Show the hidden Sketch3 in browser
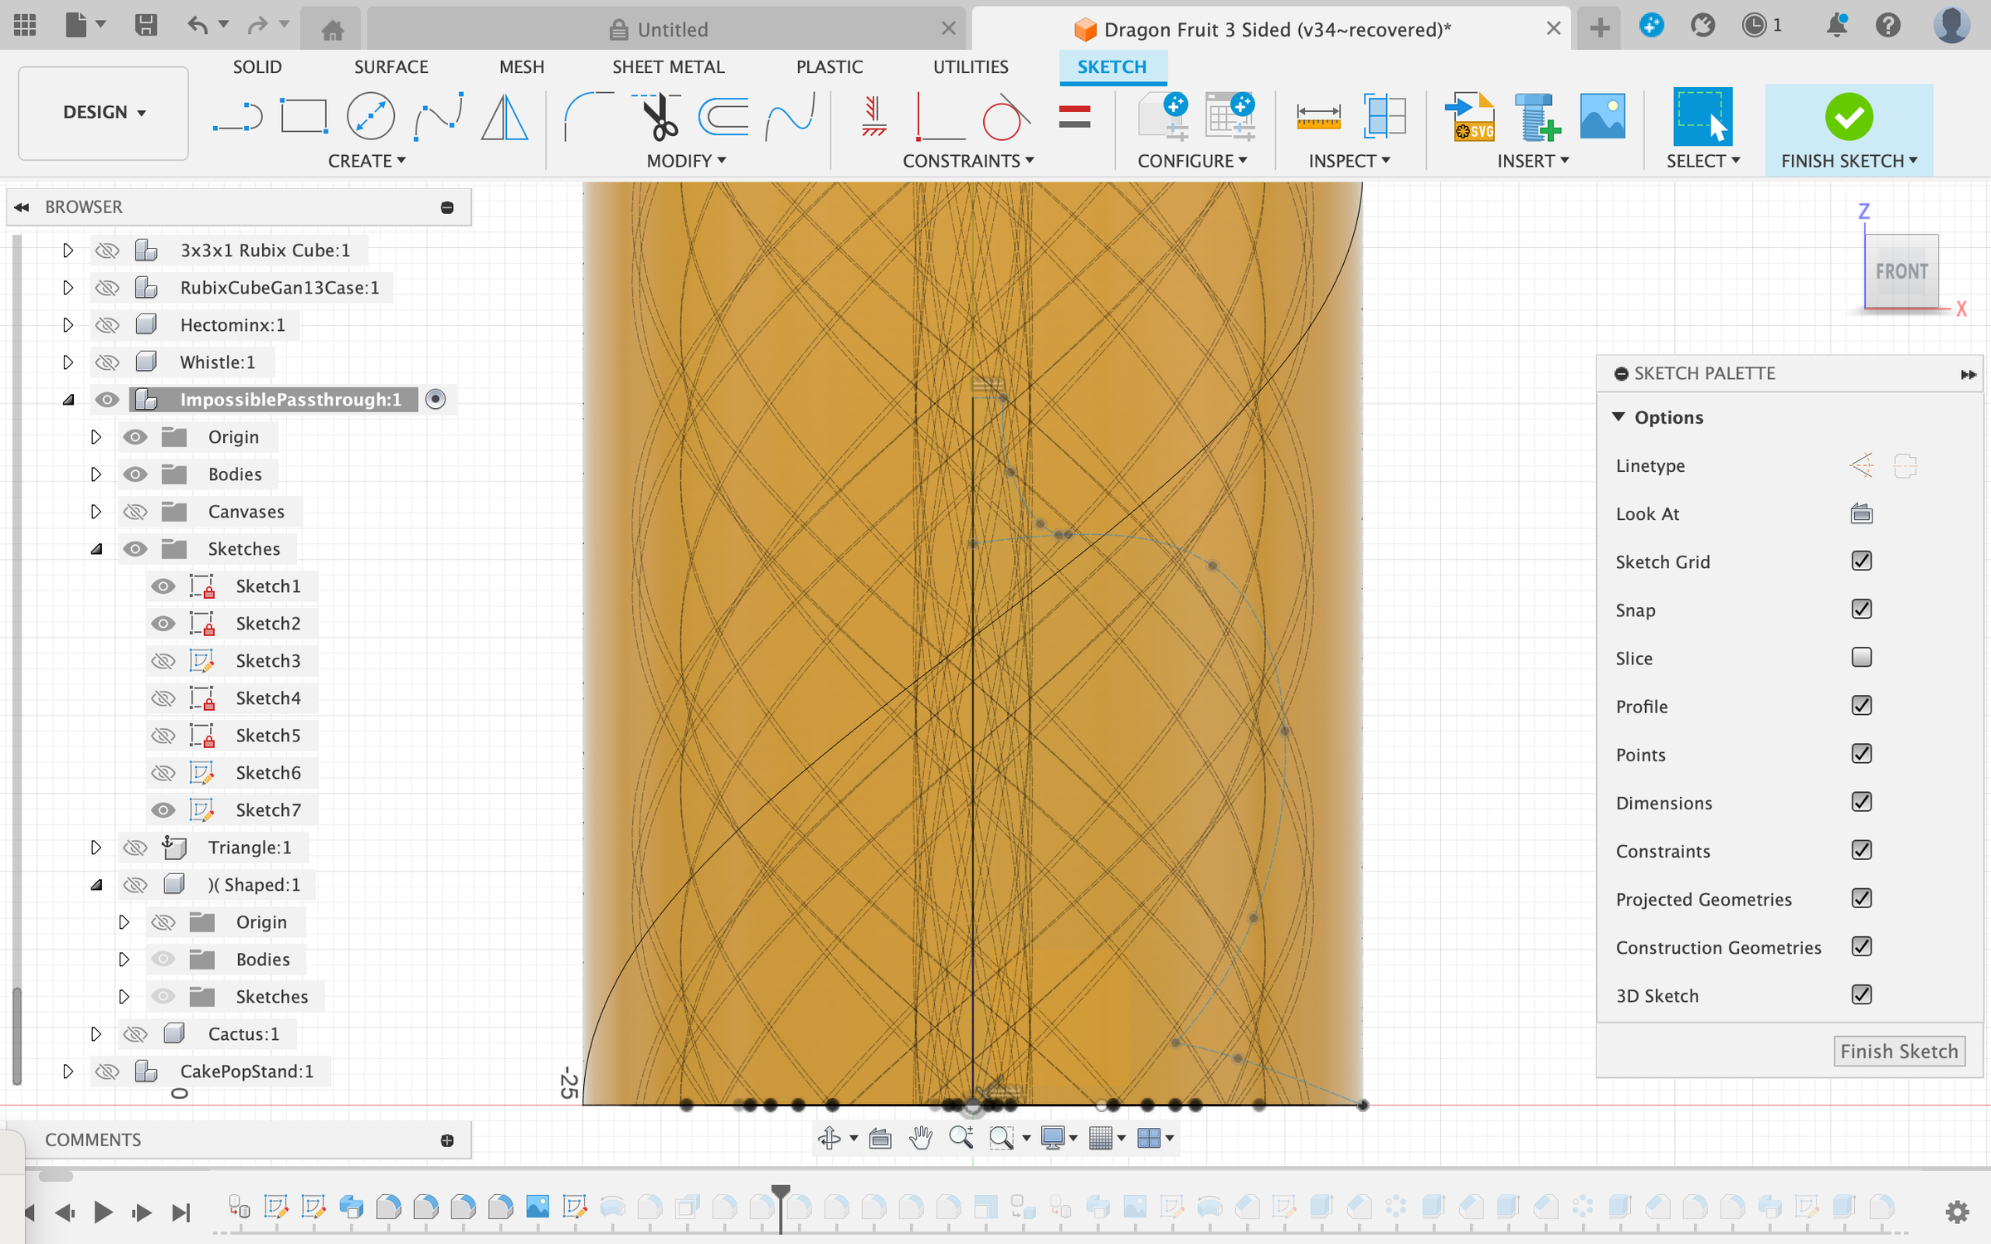Image resolution: width=1991 pixels, height=1244 pixels. pyautogui.click(x=163, y=661)
